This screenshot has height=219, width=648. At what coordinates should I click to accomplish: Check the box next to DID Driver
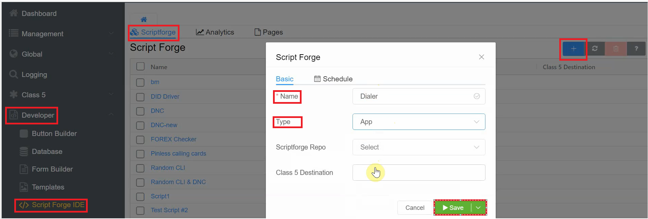point(140,97)
